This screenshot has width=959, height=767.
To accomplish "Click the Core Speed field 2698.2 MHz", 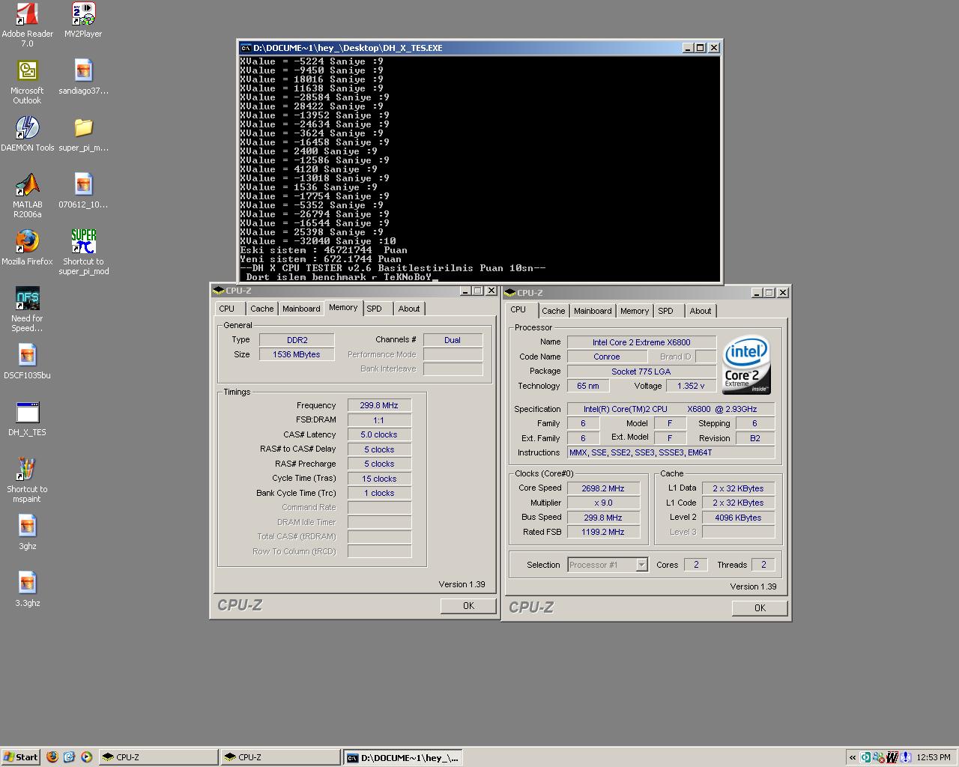I will (x=603, y=488).
